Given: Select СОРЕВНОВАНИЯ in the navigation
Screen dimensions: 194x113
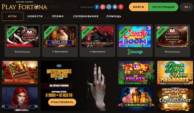Looking at the screenshot, I should click(x=86, y=16).
